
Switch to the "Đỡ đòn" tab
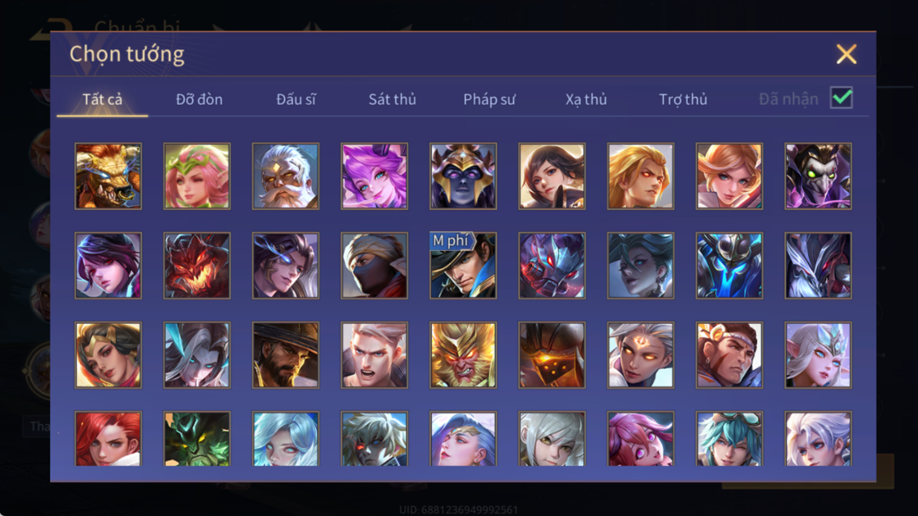point(199,100)
